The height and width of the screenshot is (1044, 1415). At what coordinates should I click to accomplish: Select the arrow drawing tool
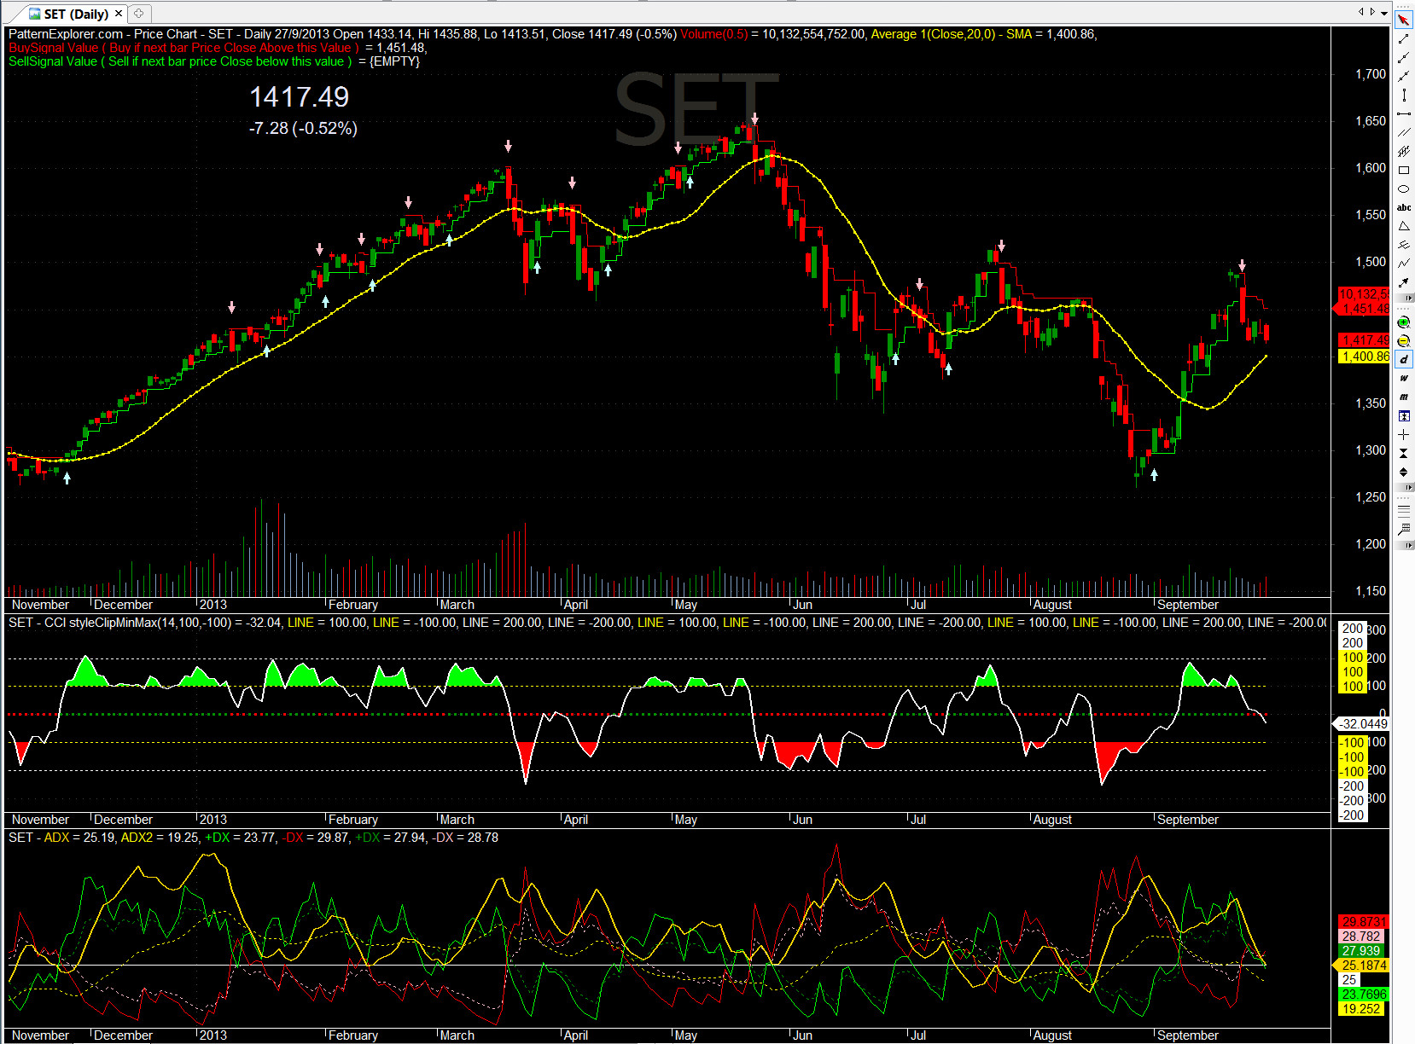coord(1404,283)
